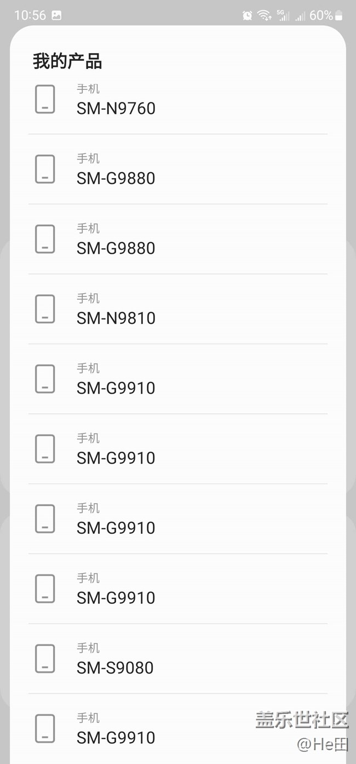Tap the battery icon in status bar

pos(338,15)
